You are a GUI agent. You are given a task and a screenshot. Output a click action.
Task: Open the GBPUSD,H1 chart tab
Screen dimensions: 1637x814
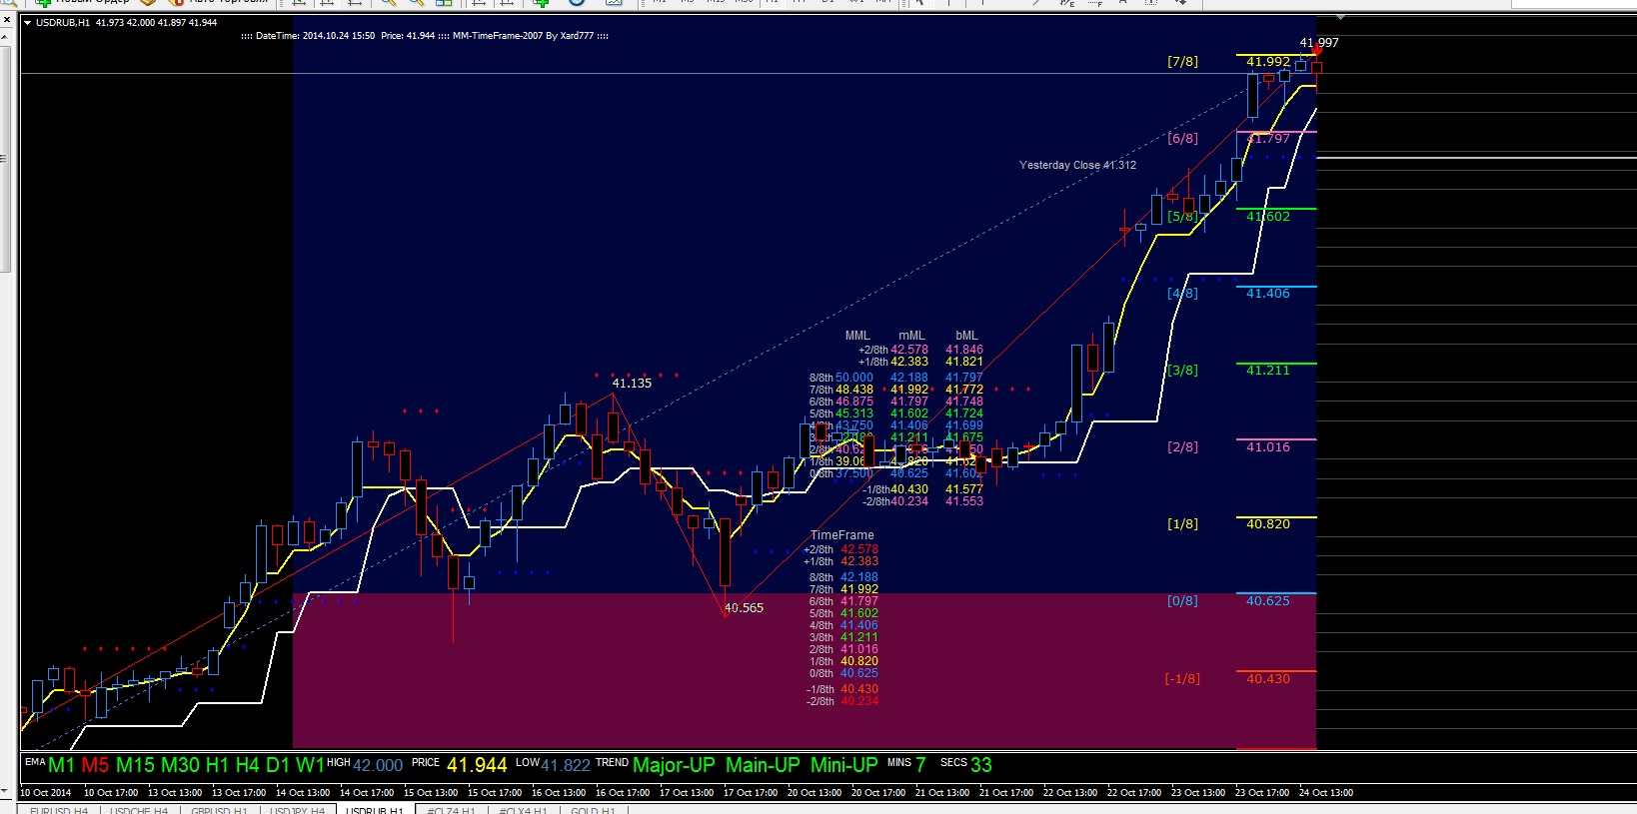[219, 810]
